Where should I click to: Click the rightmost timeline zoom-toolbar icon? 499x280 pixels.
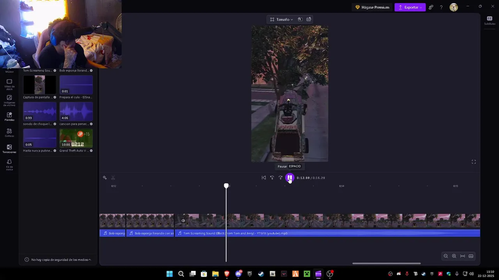tap(471, 256)
